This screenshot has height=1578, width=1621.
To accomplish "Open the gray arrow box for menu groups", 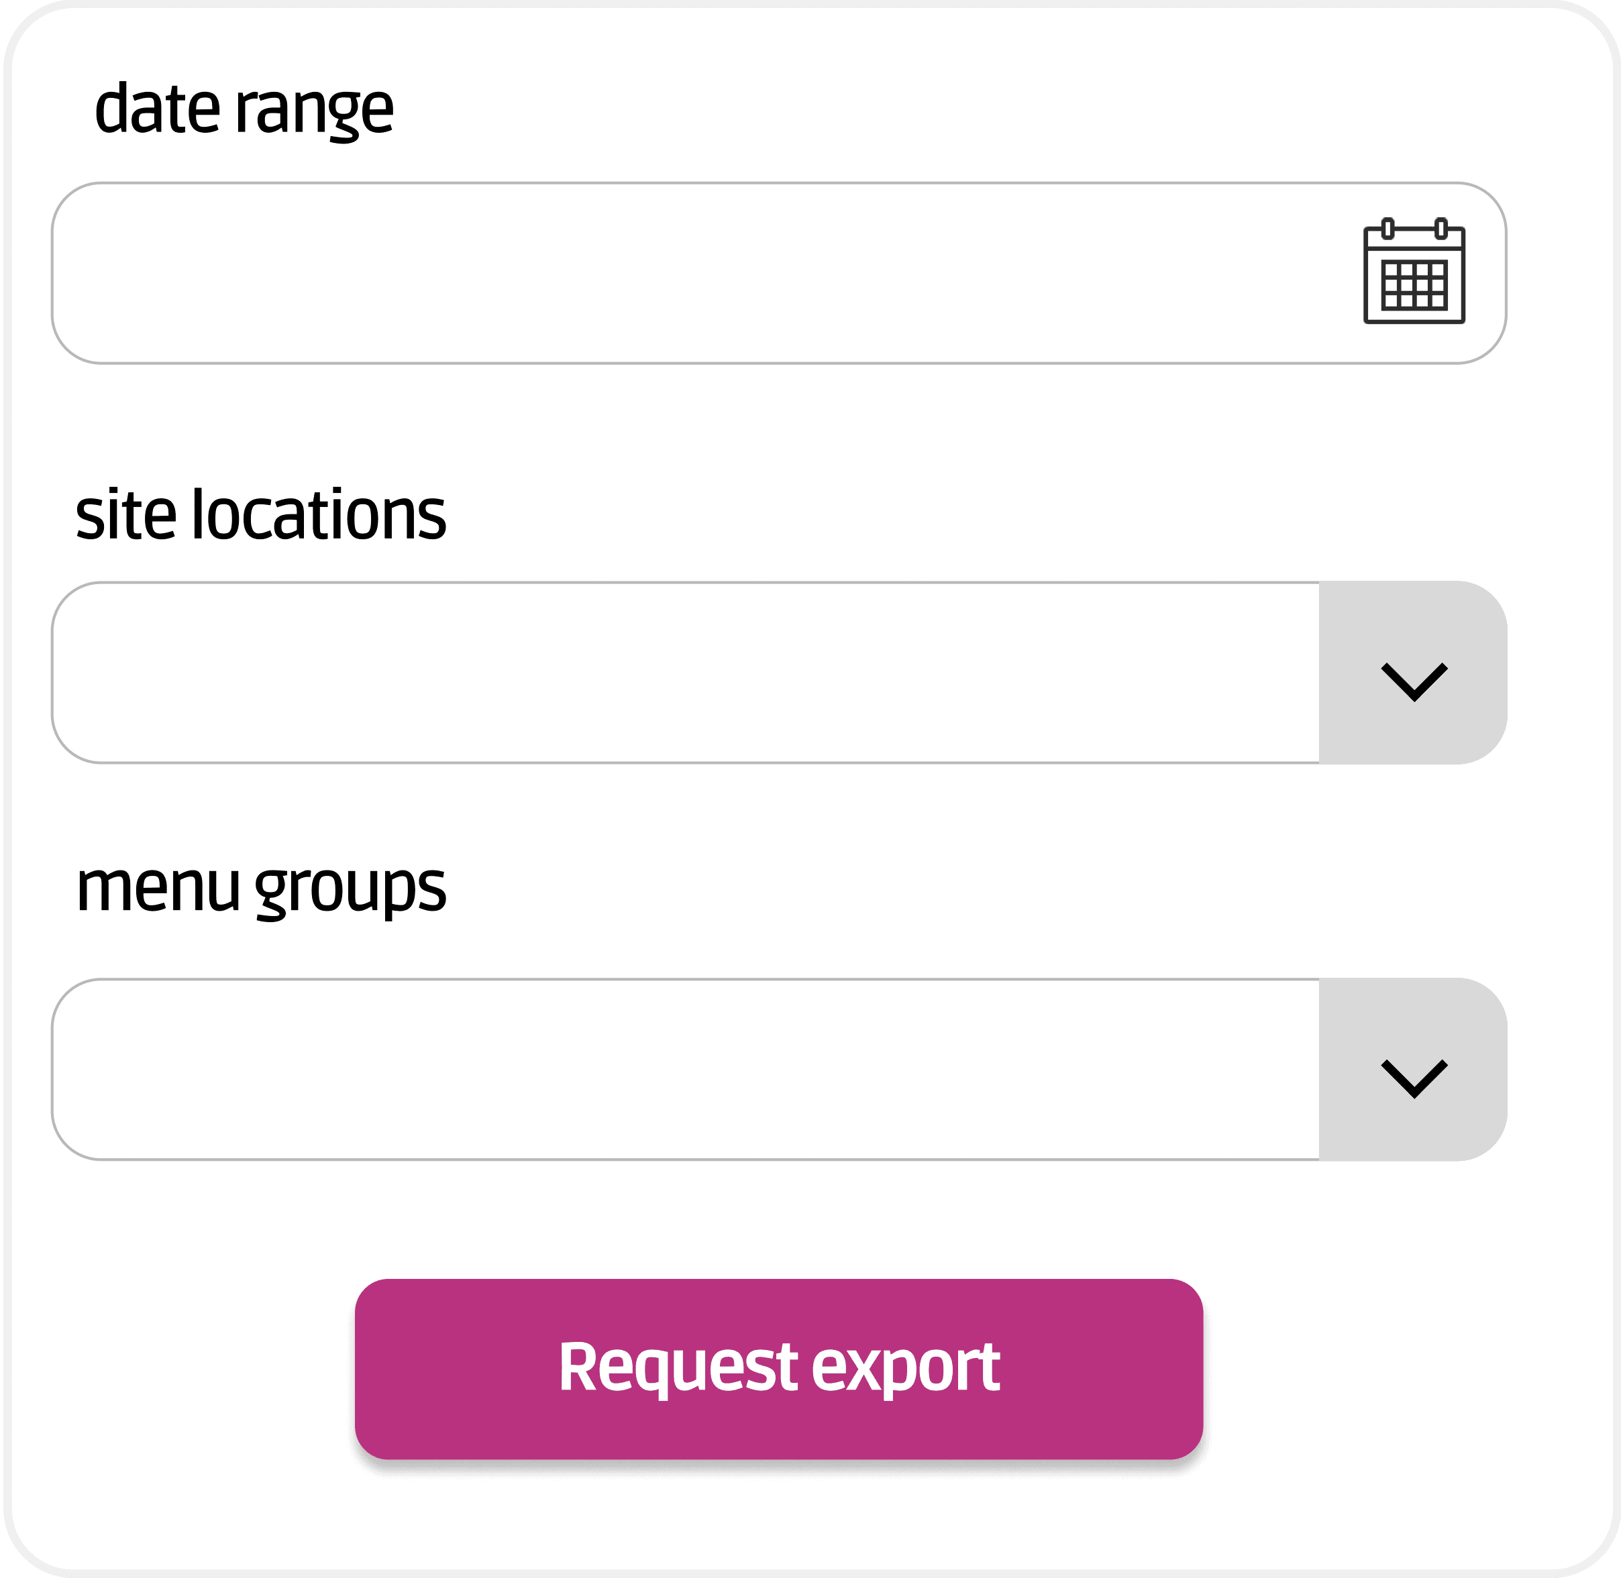I will 1413,1069.
